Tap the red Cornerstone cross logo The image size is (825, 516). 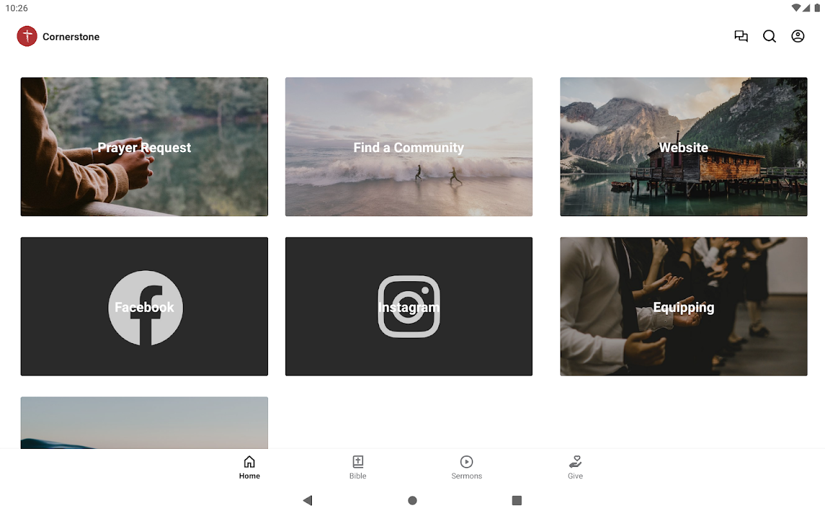point(27,36)
